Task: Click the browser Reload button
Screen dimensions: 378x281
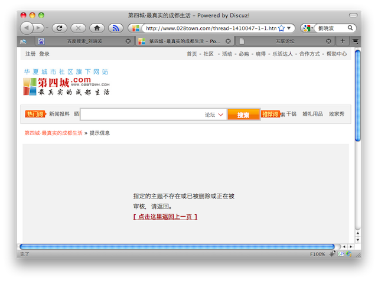Action: (x=59, y=28)
